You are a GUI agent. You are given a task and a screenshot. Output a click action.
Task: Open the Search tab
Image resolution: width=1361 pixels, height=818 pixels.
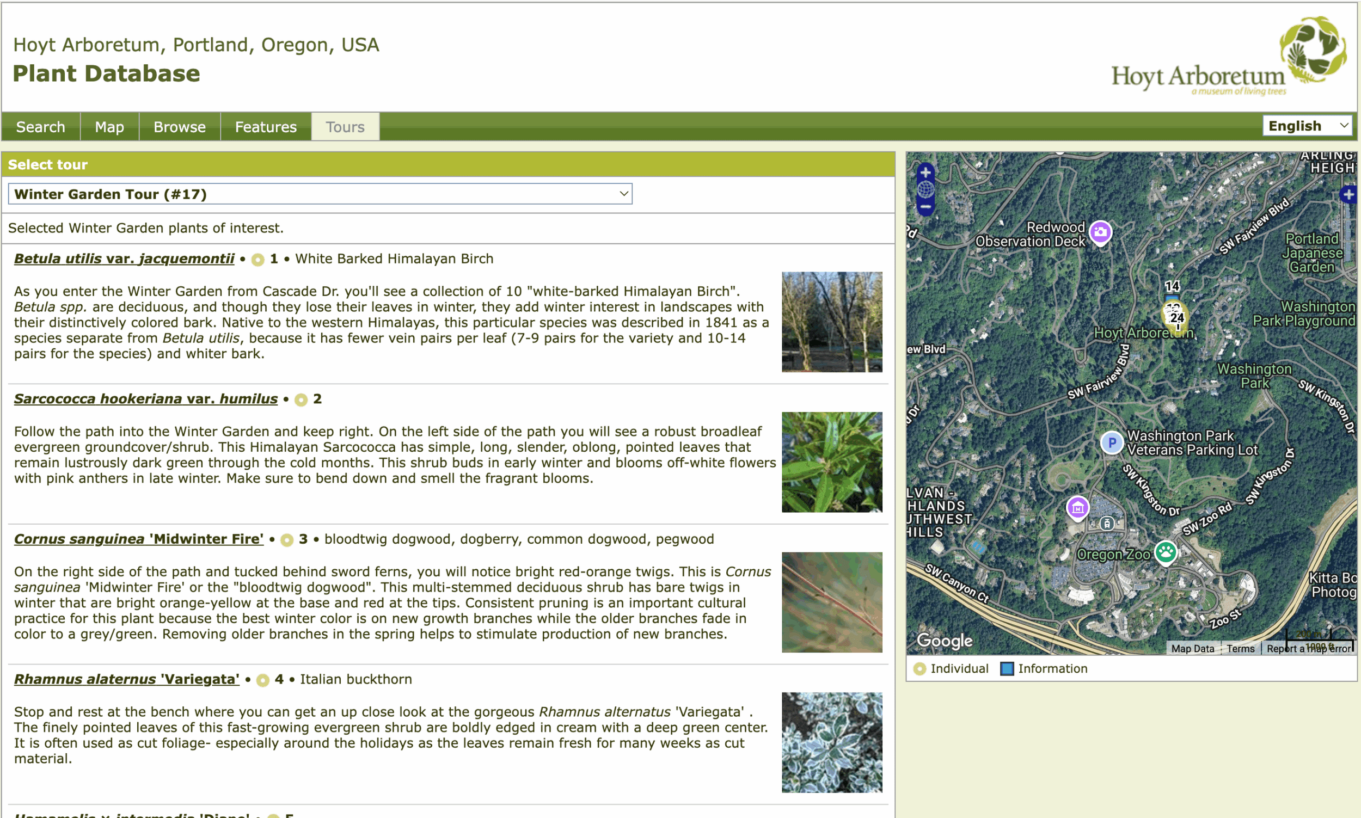point(41,127)
